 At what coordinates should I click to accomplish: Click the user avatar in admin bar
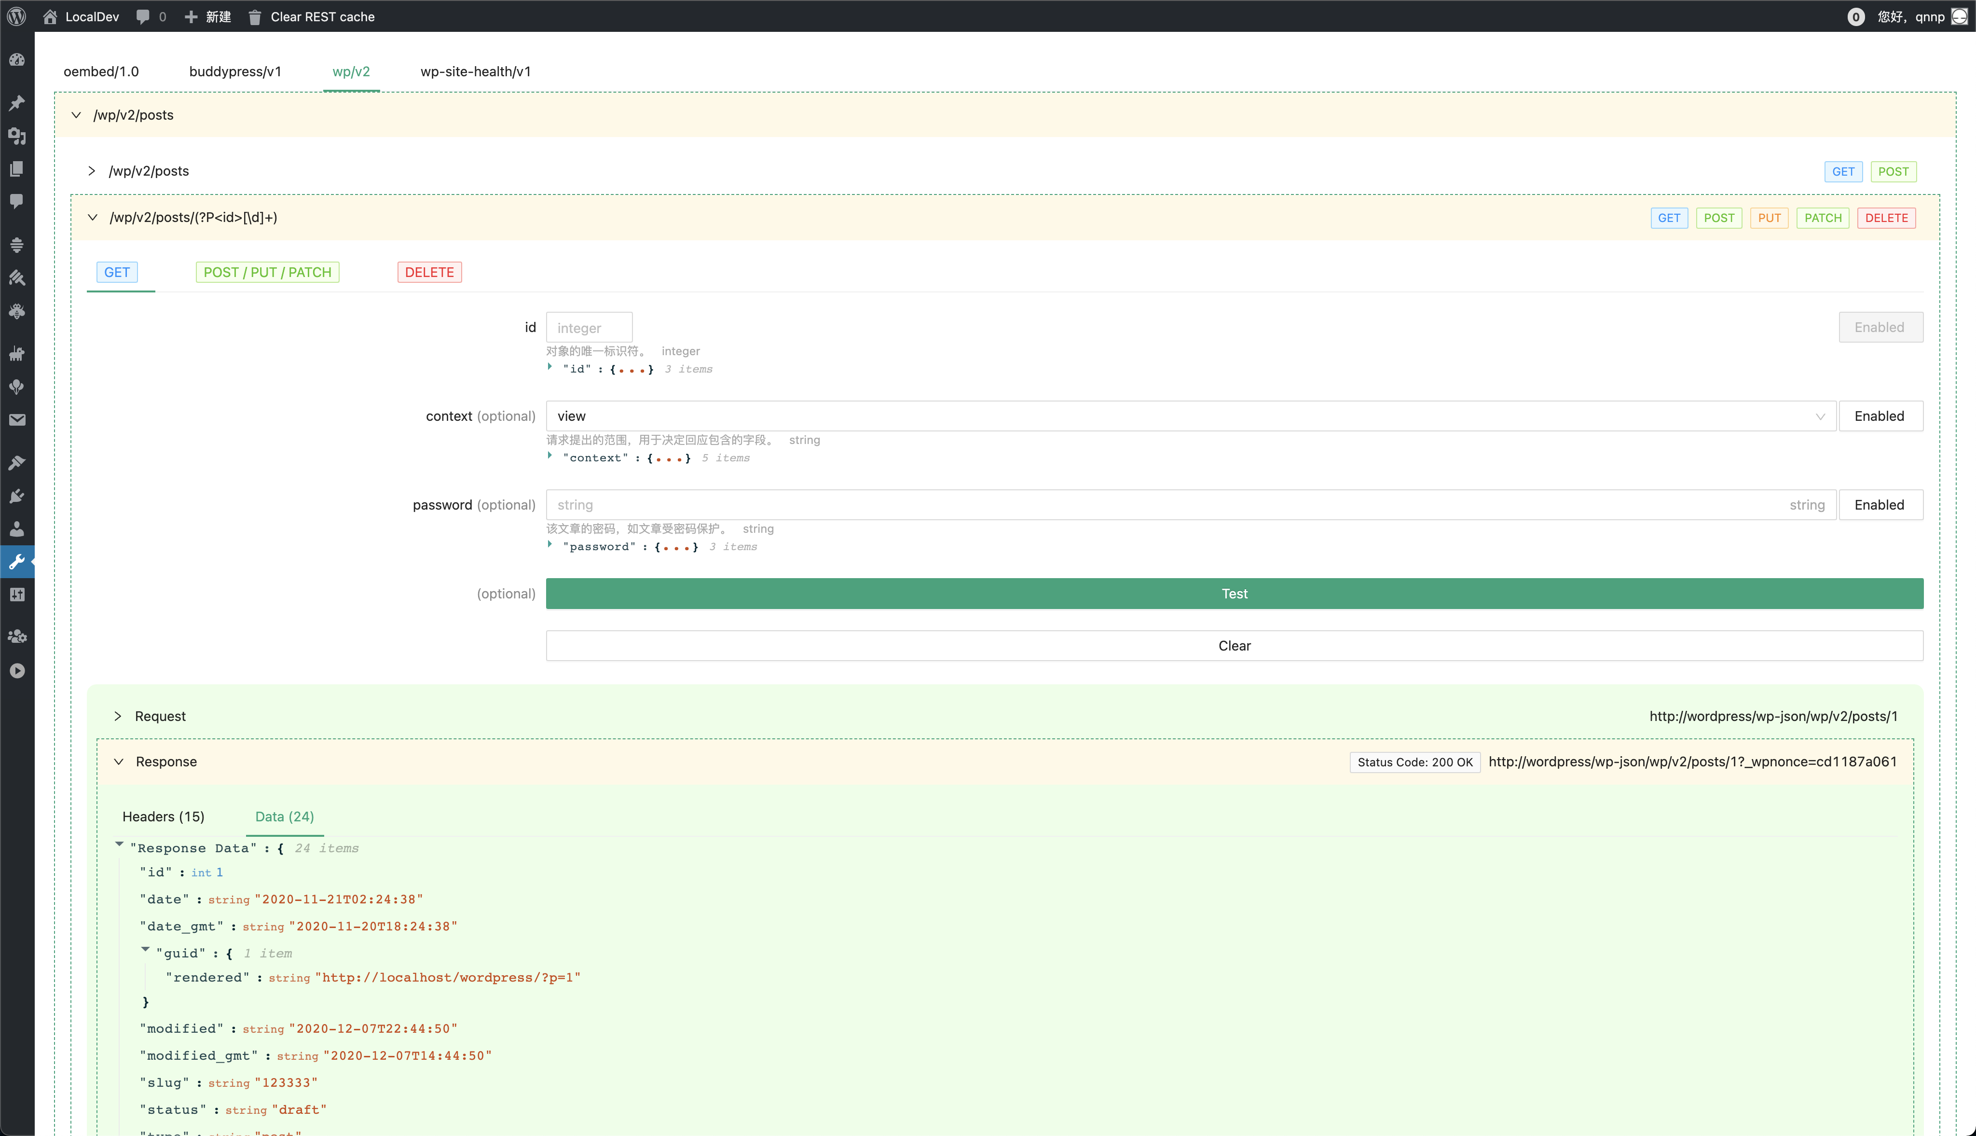pos(1960,16)
